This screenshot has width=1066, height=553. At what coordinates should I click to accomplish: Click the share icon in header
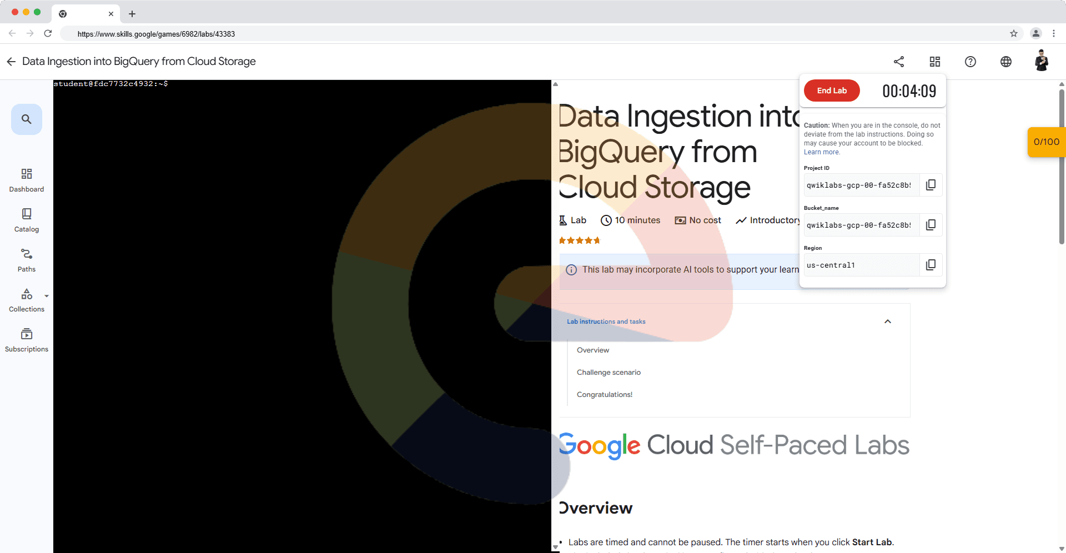point(899,62)
